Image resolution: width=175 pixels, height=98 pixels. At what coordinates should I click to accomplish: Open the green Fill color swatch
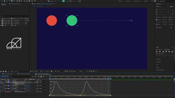tap(63, 1)
